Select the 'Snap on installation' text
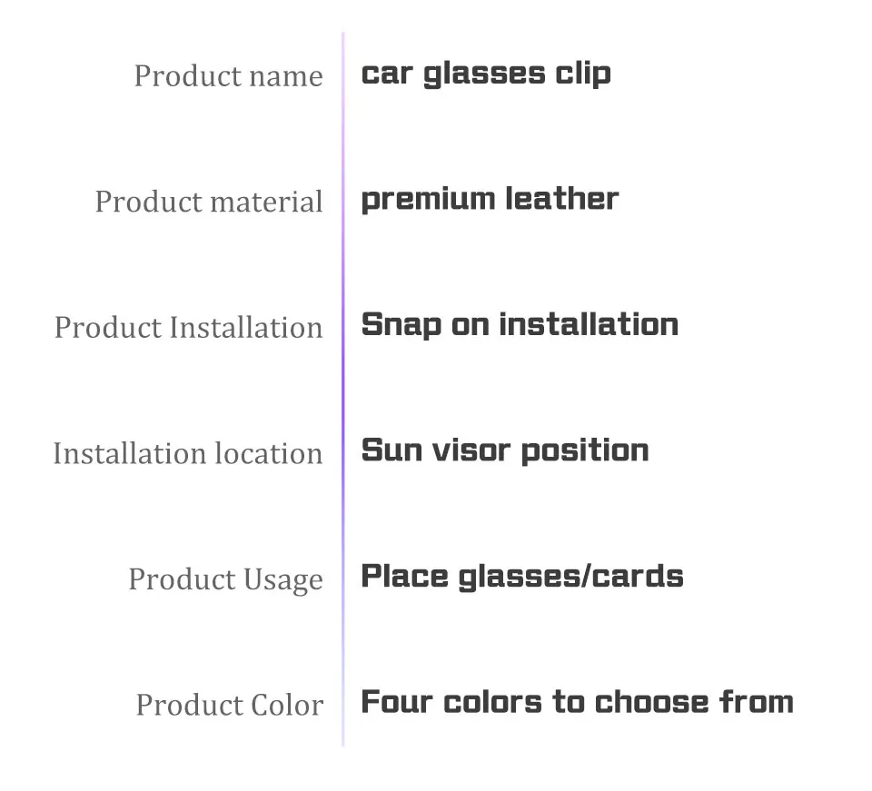The image size is (872, 791). pos(520,325)
